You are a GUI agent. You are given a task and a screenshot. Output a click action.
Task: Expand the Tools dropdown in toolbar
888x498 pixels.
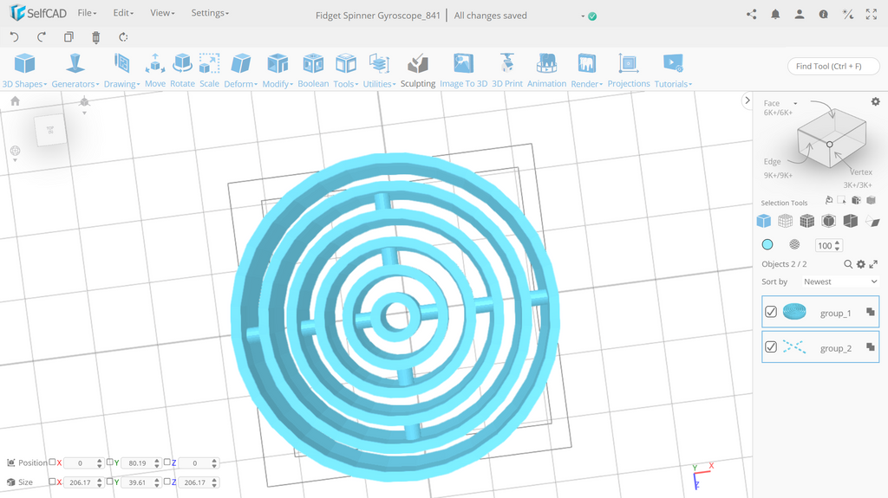(346, 70)
